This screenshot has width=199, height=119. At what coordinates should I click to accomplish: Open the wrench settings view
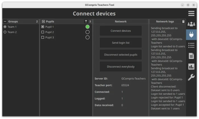coord(191,77)
